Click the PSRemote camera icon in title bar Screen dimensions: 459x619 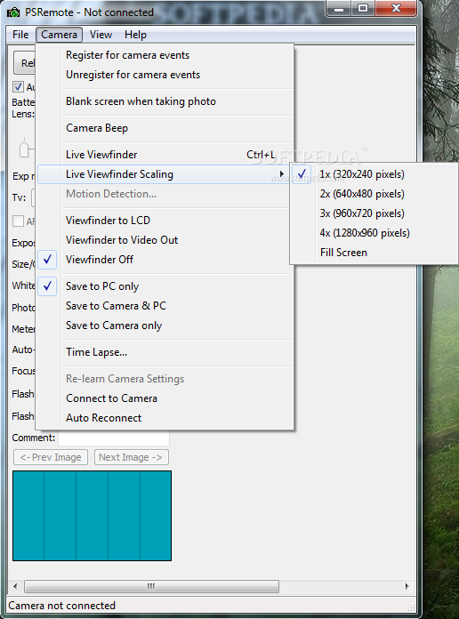13,12
